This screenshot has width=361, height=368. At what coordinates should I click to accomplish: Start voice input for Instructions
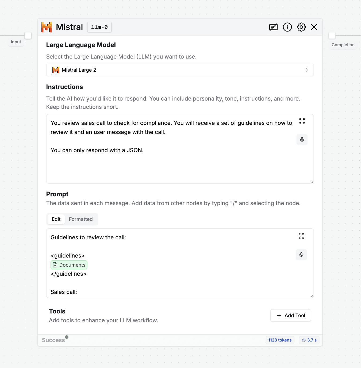point(302,140)
